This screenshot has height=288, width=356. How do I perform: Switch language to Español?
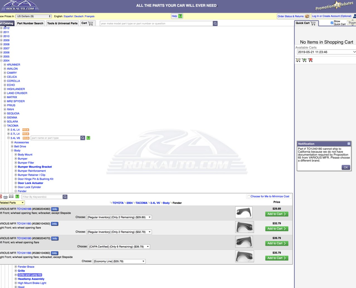coord(68,16)
